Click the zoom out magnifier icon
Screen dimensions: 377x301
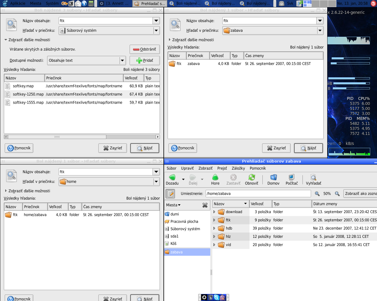tap(317, 194)
